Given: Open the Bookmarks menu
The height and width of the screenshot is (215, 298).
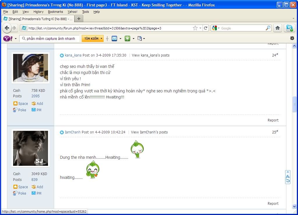Looking at the screenshot, I should coord(56,12).
